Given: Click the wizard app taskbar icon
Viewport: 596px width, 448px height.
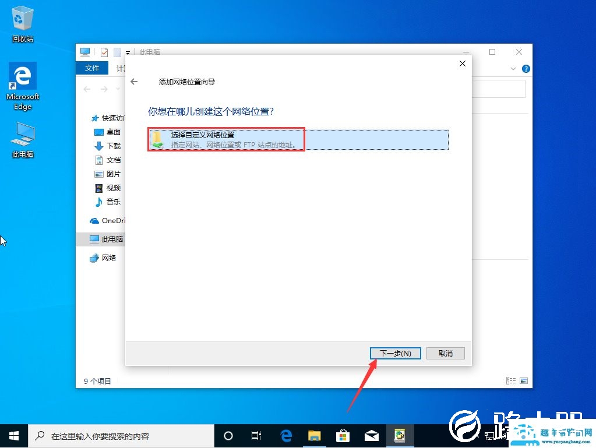Looking at the screenshot, I should (x=400, y=436).
